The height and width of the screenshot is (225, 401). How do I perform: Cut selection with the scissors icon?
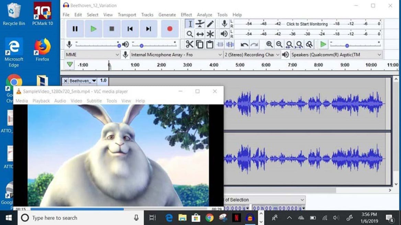pyautogui.click(x=190, y=45)
